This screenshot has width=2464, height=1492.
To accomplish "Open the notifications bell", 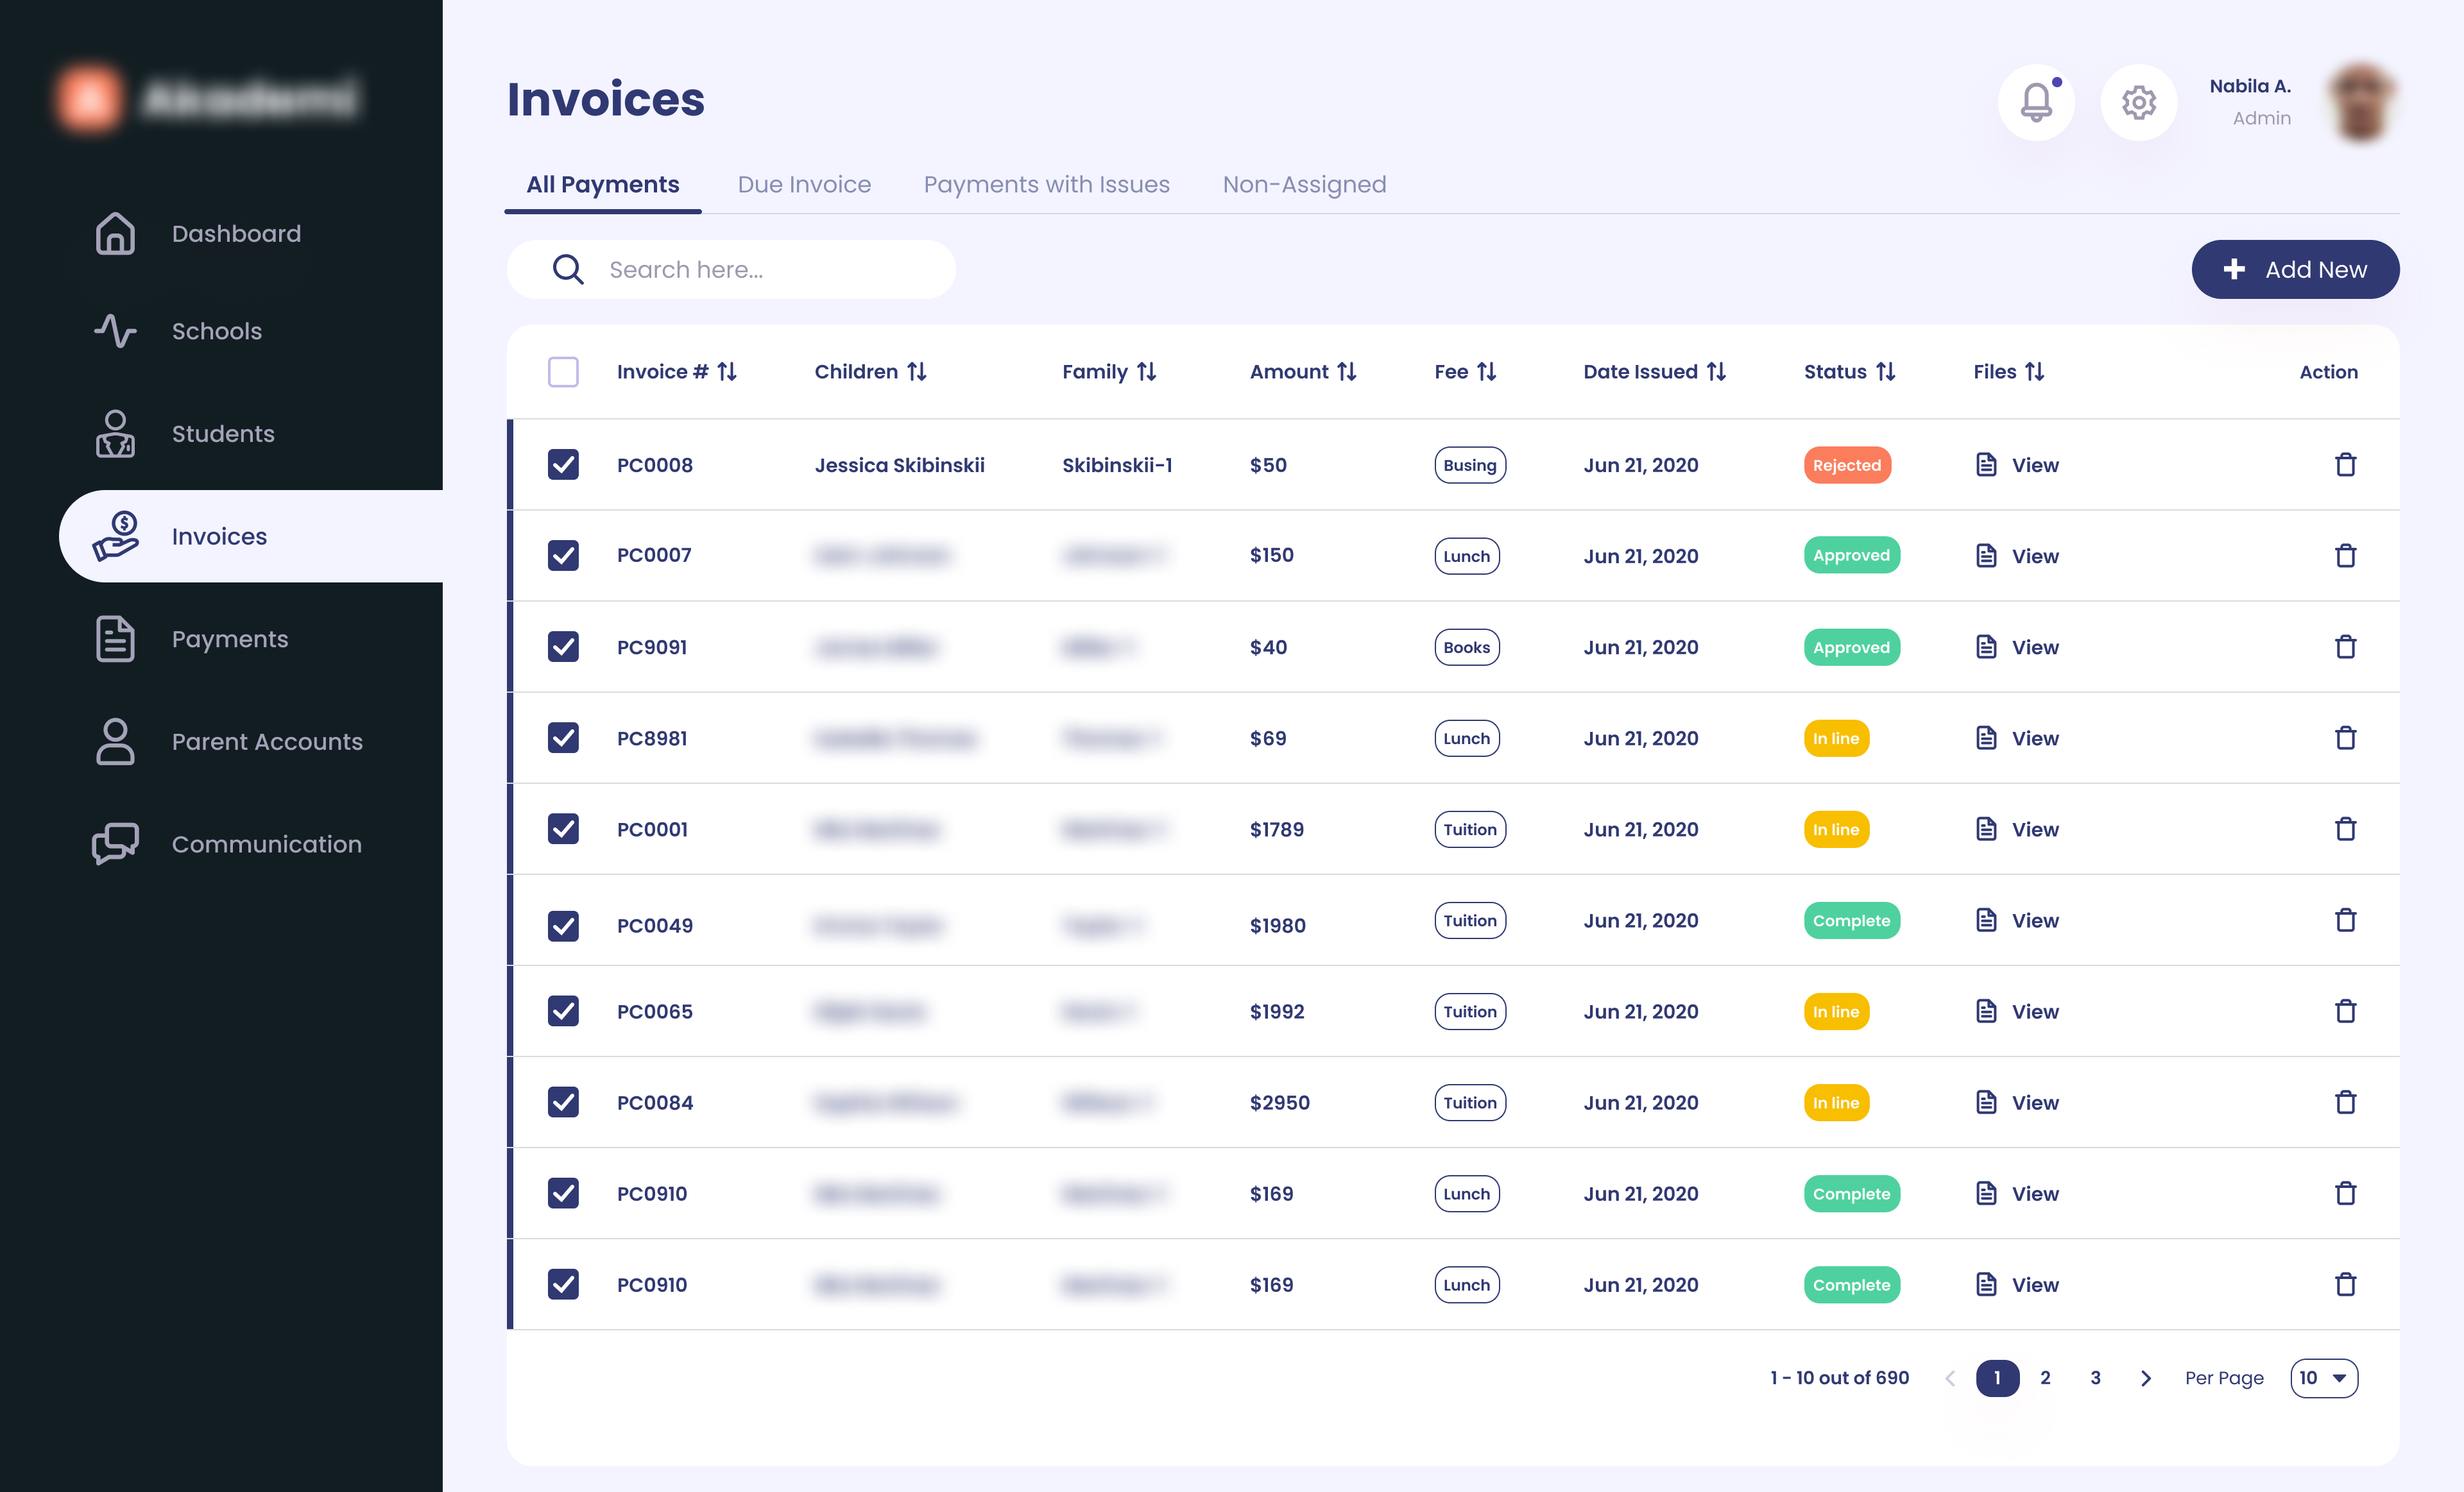I will coord(2036,103).
